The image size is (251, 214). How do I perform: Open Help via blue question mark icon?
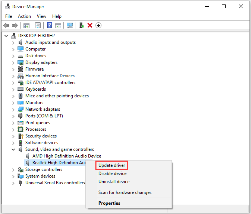[49, 25]
